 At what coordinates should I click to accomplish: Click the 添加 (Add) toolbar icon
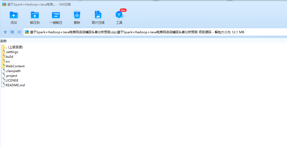click(x=14, y=15)
